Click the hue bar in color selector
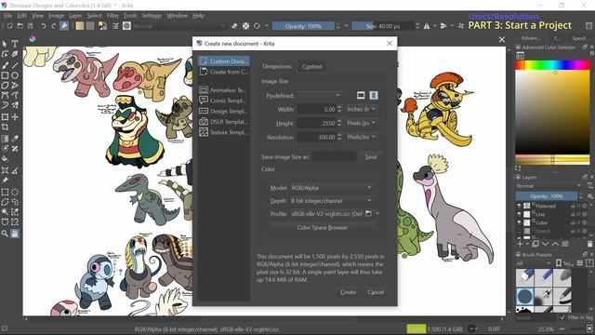This screenshot has height=335, width=595. click(552, 64)
